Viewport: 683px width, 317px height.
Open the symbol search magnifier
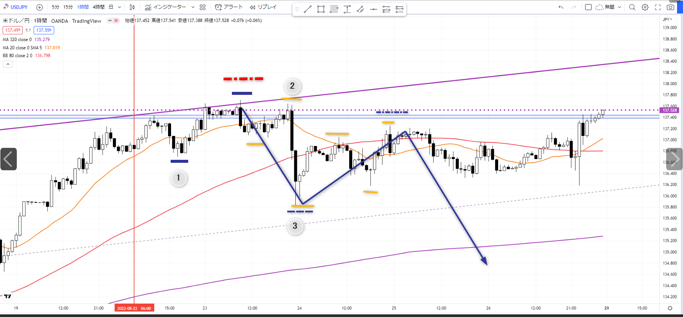632,7
